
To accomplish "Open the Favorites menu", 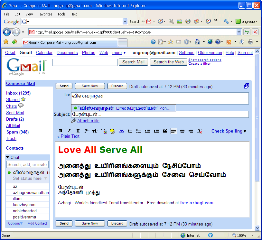I will point(45,14).
